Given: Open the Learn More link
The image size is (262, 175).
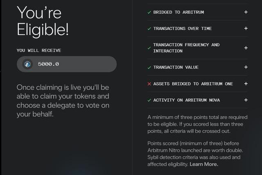Looking at the screenshot, I should [204, 164].
